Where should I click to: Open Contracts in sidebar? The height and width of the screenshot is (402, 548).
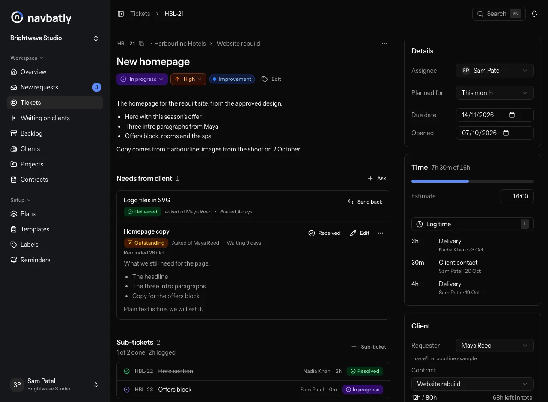pos(55,180)
